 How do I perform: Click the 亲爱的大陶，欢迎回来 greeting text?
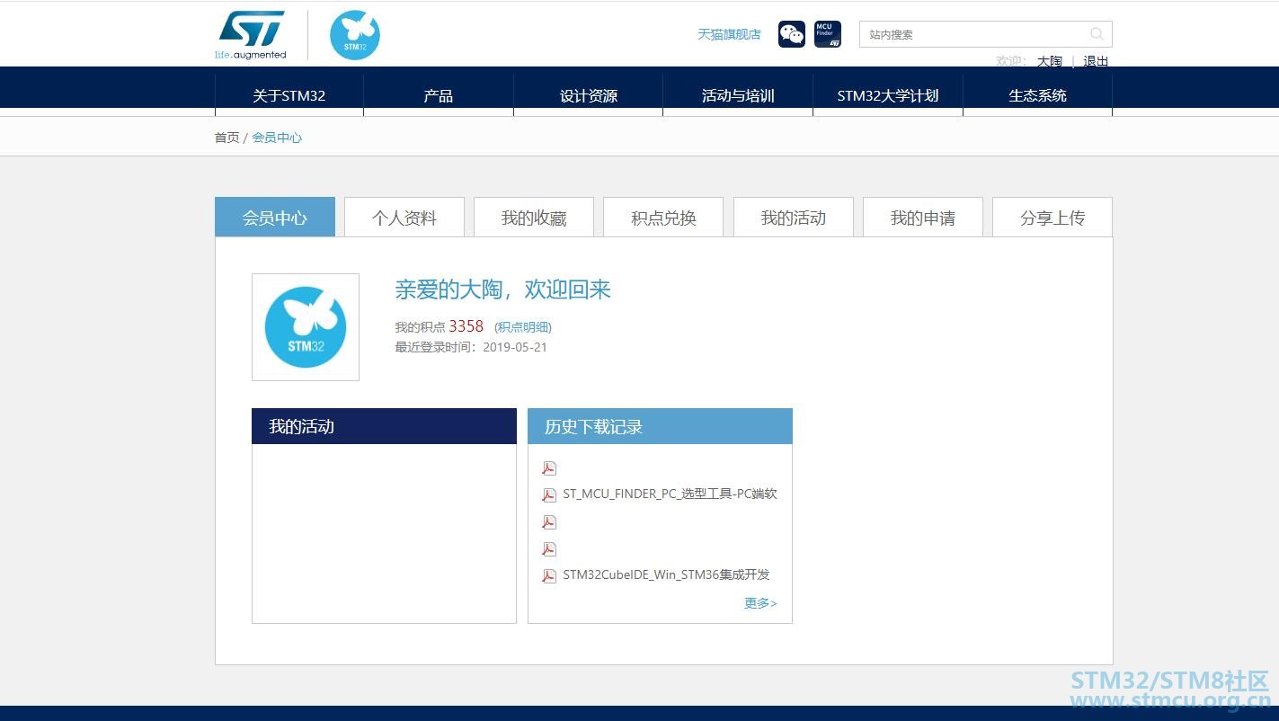(x=503, y=289)
